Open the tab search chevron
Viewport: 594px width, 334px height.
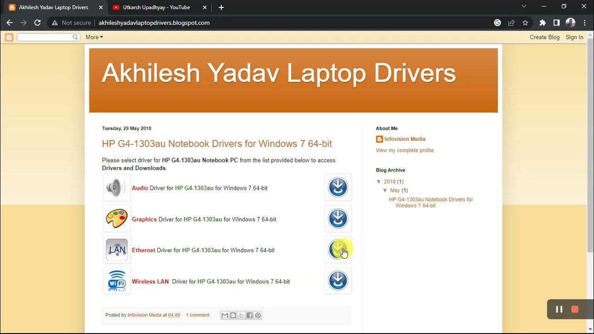coord(524,6)
